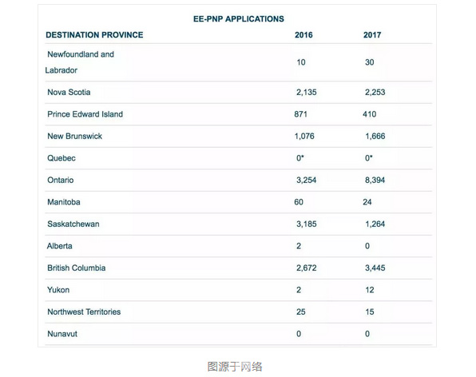
Task: Click Saskatchewan value 1,264
Action: click(375, 224)
